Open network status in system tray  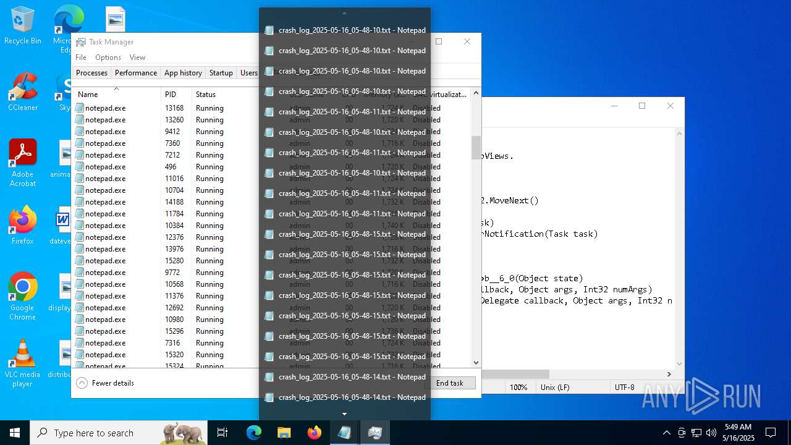(696, 433)
